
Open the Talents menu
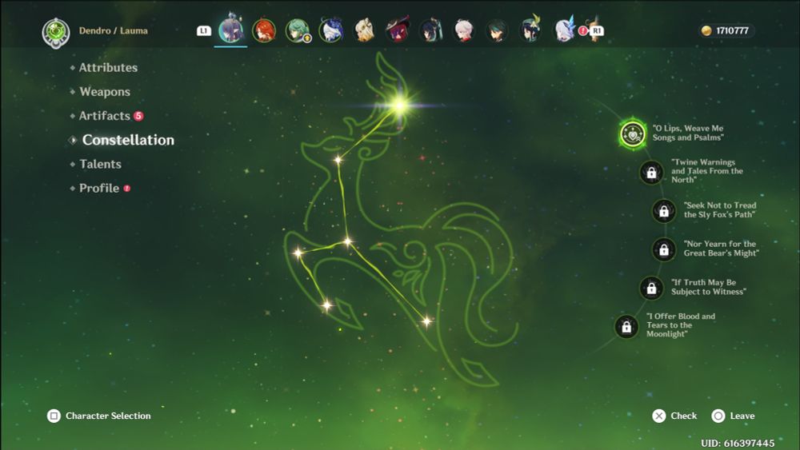tap(101, 164)
